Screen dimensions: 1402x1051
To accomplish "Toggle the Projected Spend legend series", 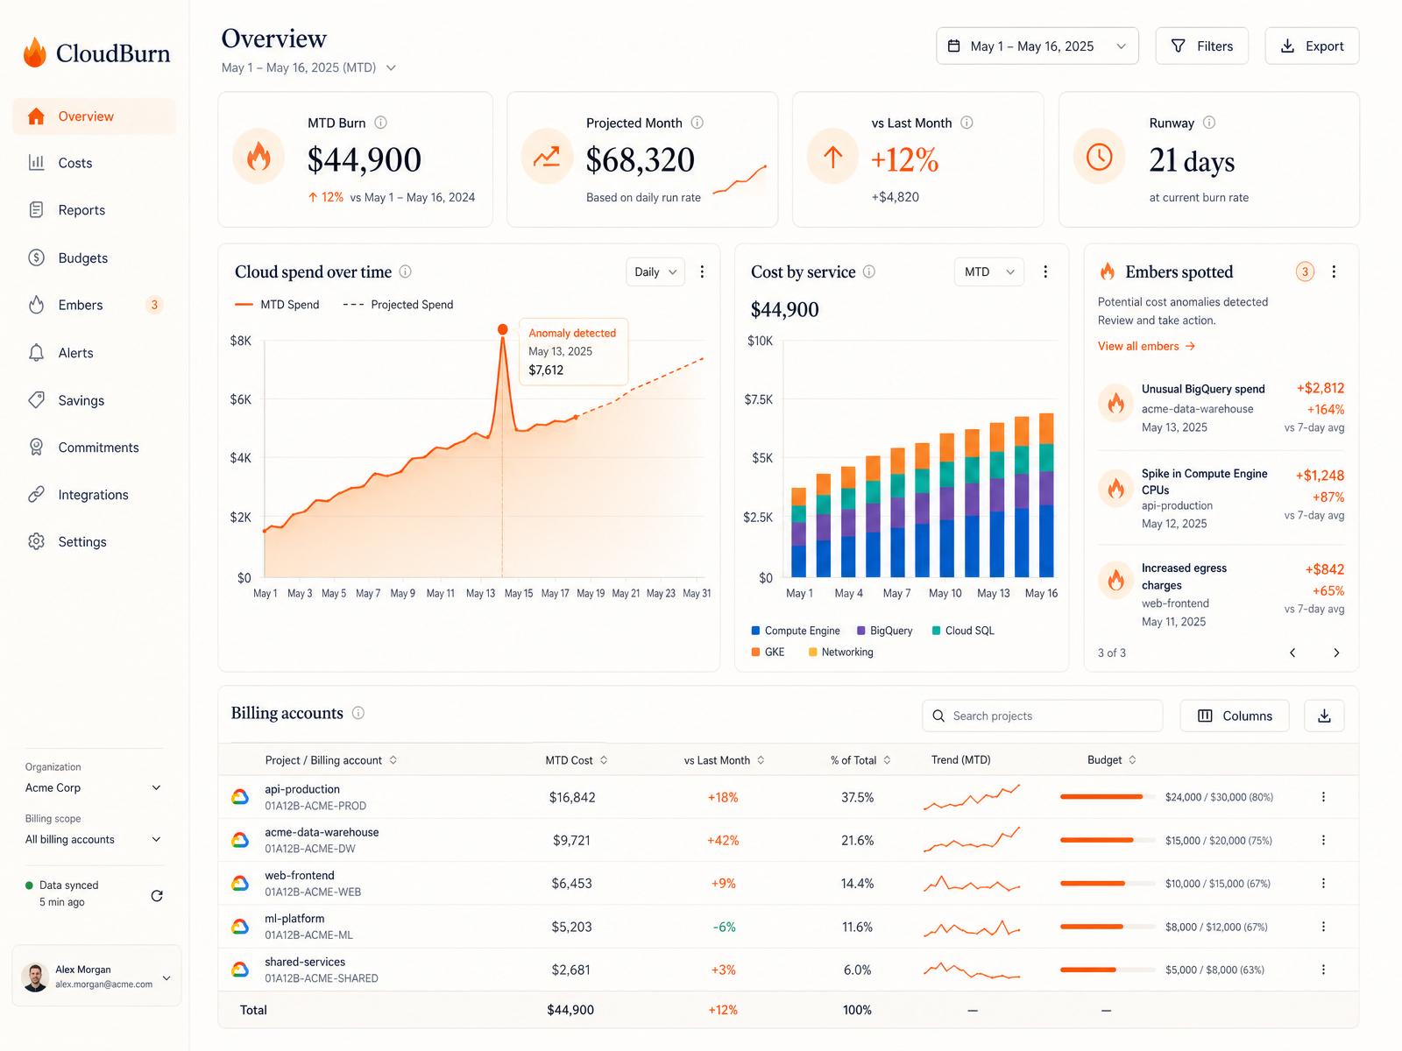I will [398, 305].
